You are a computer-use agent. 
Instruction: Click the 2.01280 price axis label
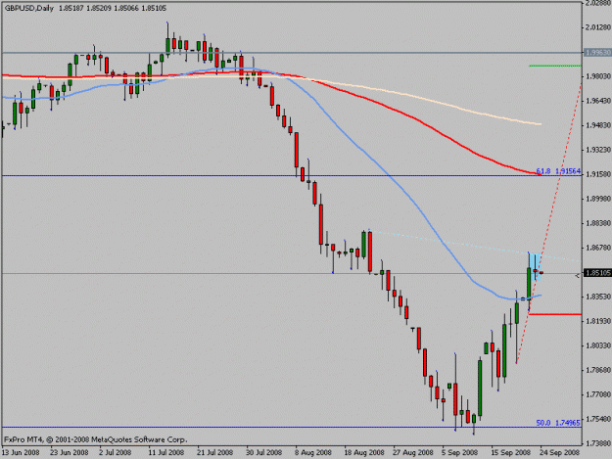point(597,27)
